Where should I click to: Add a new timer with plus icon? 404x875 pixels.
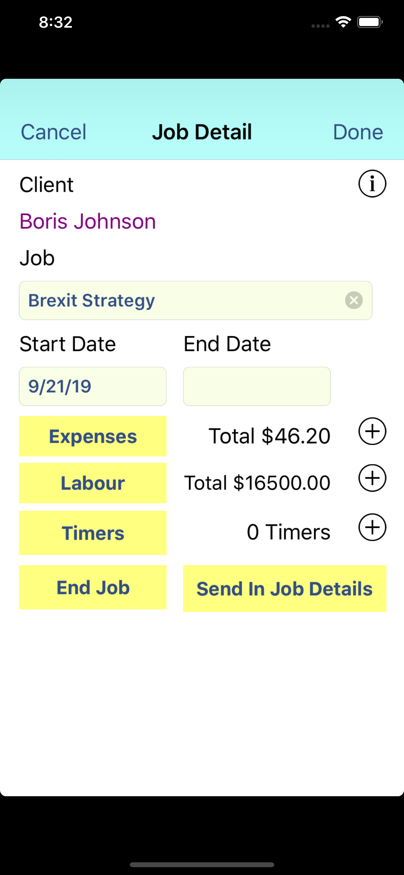[x=372, y=527]
